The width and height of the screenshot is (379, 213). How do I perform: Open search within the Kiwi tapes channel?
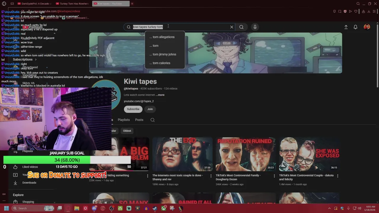tap(152, 120)
